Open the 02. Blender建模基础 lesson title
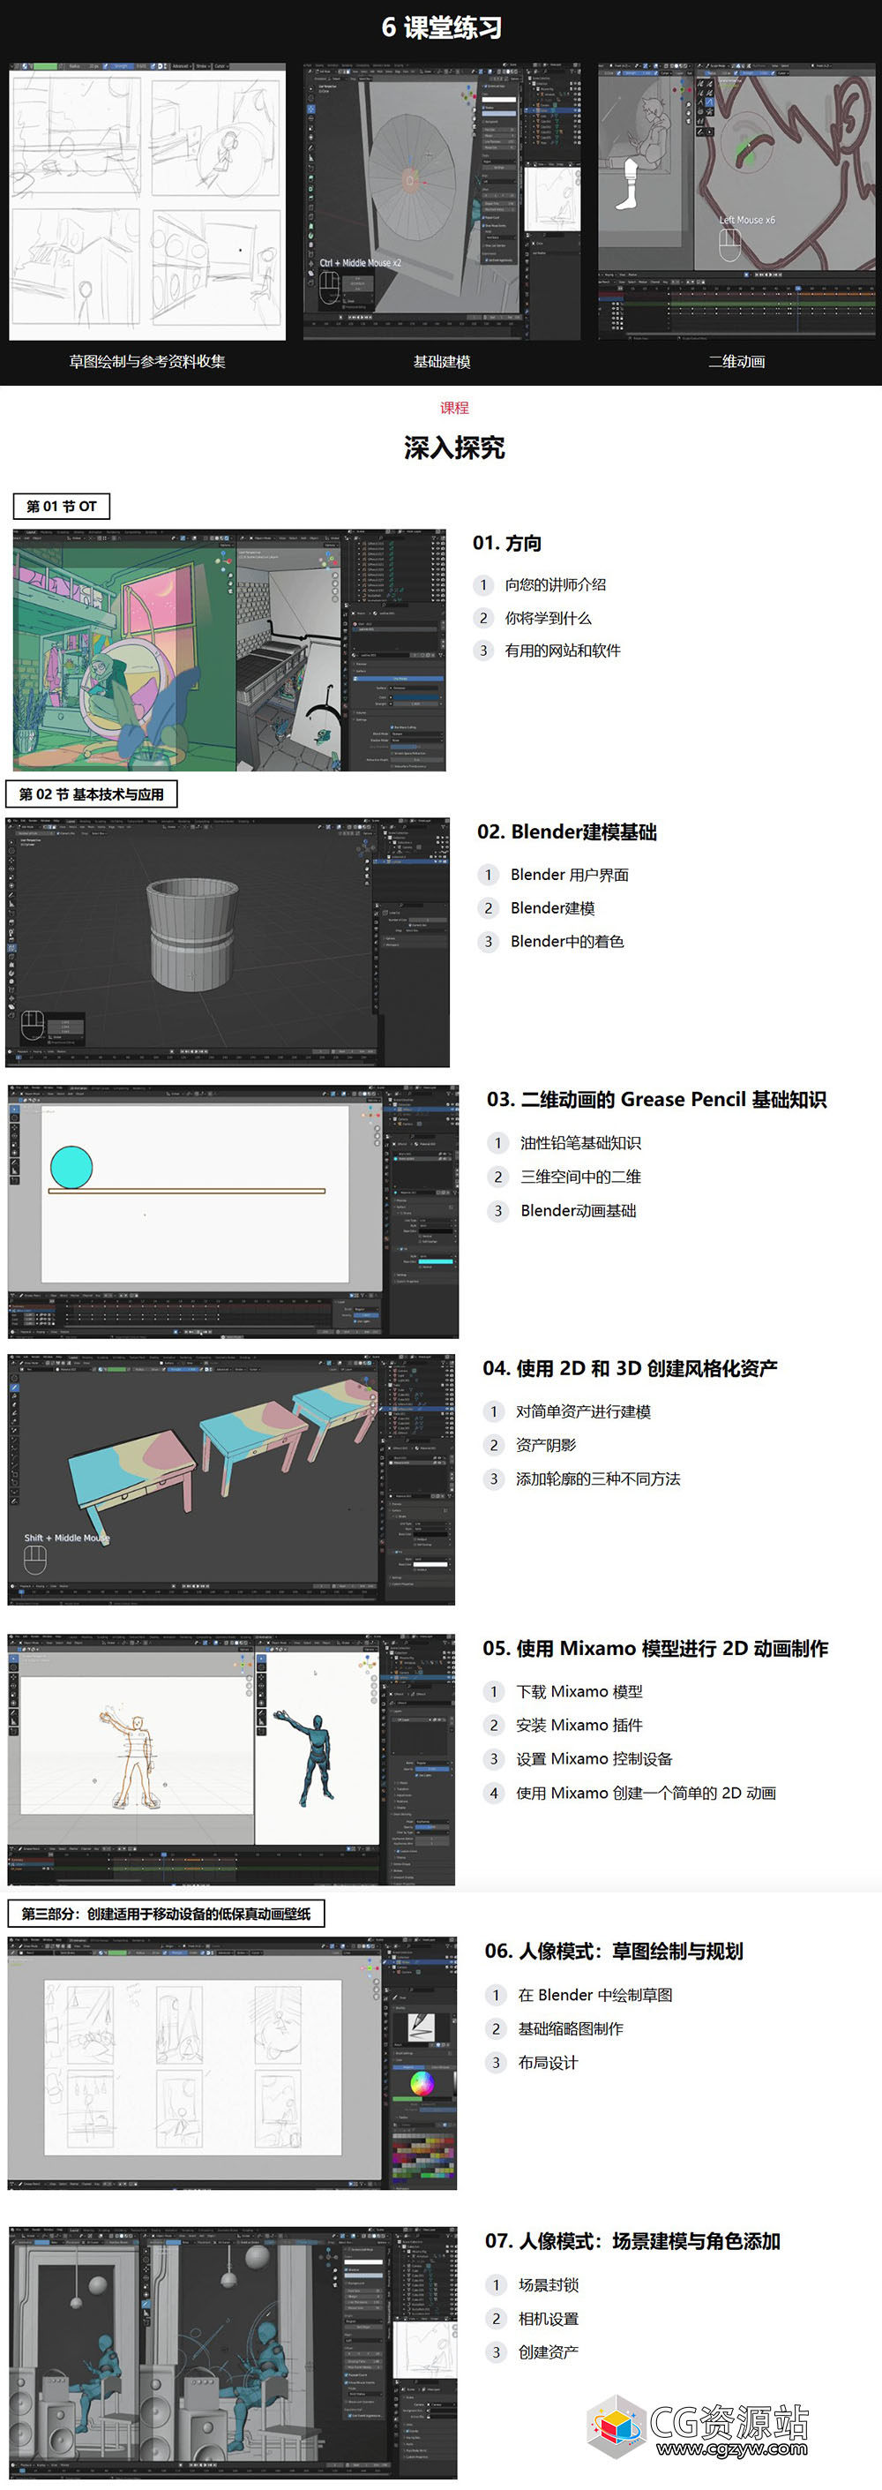The image size is (882, 2490). click(567, 832)
